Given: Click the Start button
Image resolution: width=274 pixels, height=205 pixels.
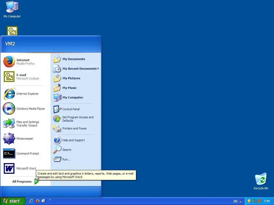Looking at the screenshot, I should click(12, 201).
